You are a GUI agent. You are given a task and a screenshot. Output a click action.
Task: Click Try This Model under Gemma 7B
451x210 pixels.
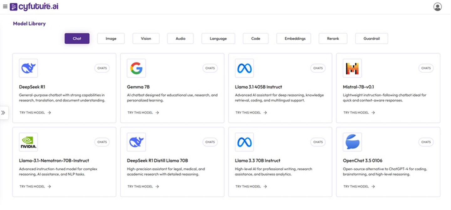(x=143, y=112)
